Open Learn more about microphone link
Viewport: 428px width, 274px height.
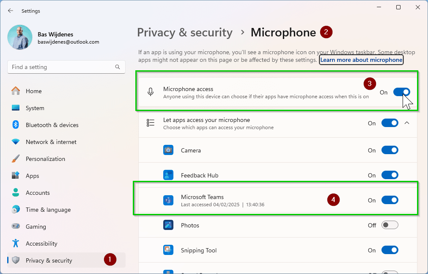click(361, 60)
